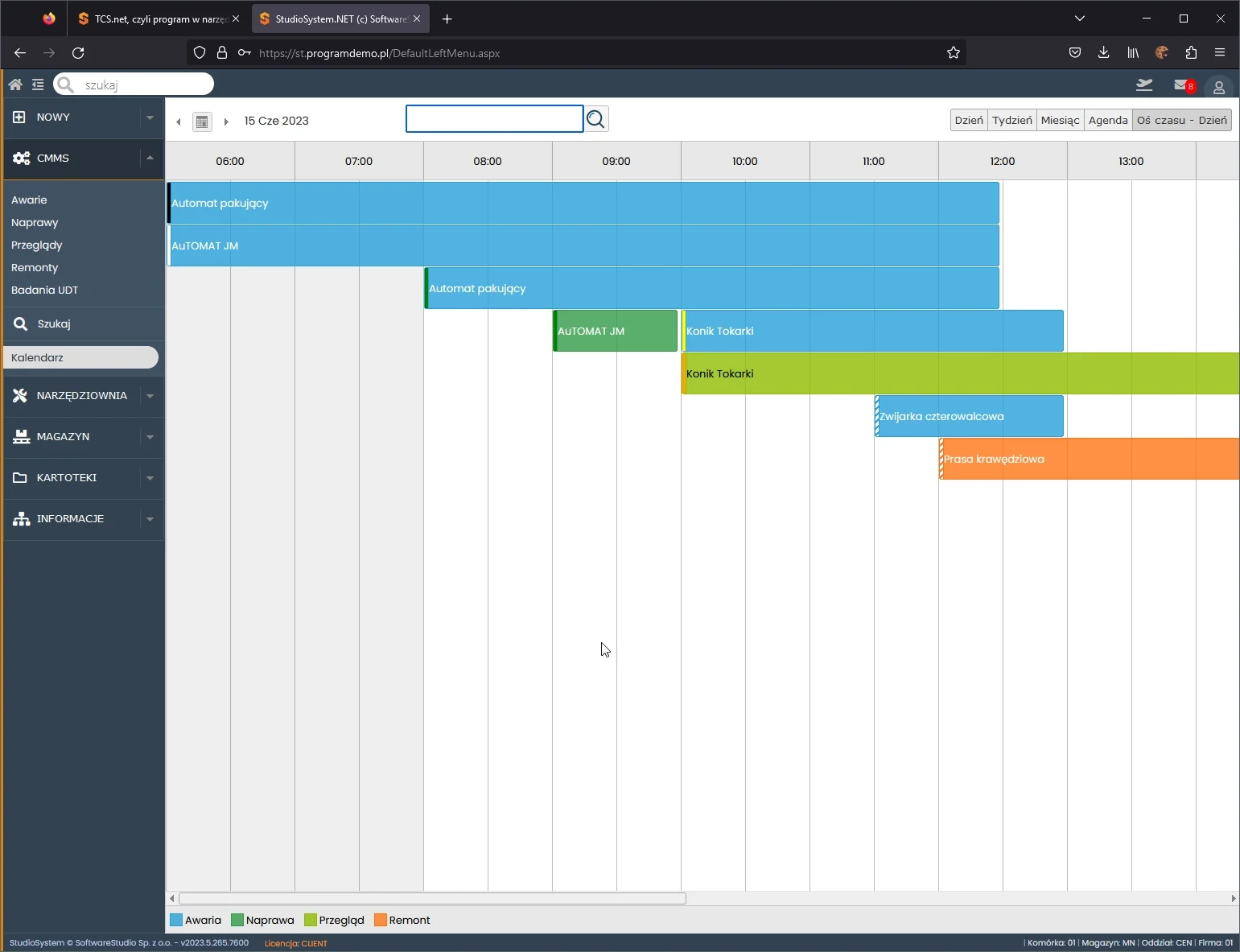The width and height of the screenshot is (1240, 952).
Task: Open Badania UDT in the sidebar
Action: click(44, 290)
